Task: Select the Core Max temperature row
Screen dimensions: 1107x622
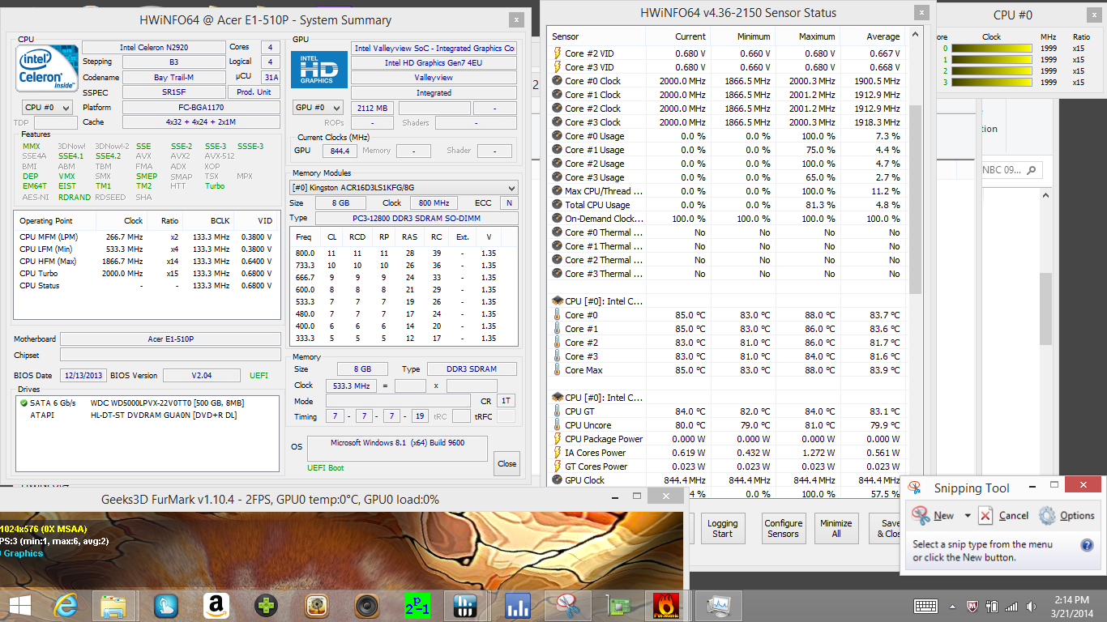Action: coord(727,370)
